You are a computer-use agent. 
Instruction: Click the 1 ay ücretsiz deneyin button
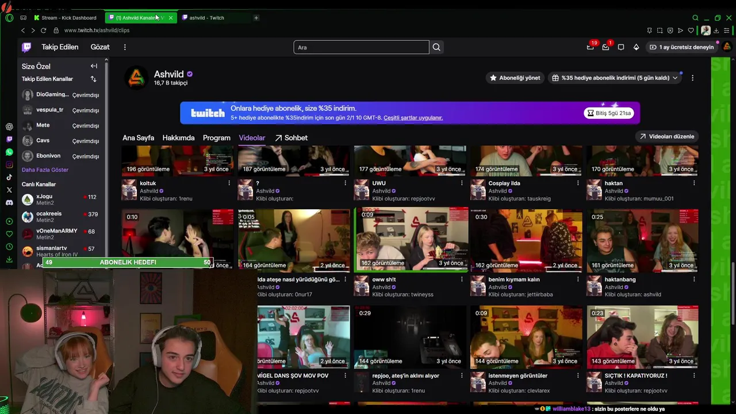pos(681,47)
